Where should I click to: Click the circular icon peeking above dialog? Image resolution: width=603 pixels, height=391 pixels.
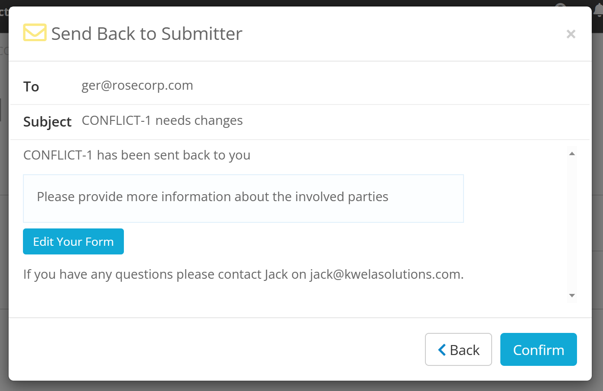pyautogui.click(x=561, y=5)
